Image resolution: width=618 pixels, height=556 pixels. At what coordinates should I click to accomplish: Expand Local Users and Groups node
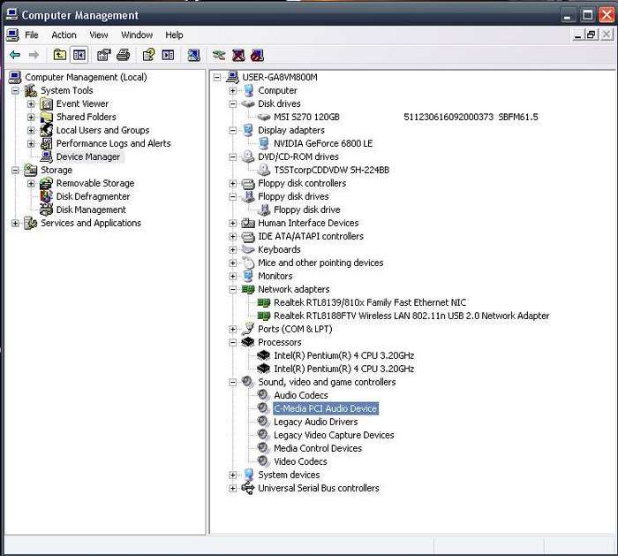[31, 131]
